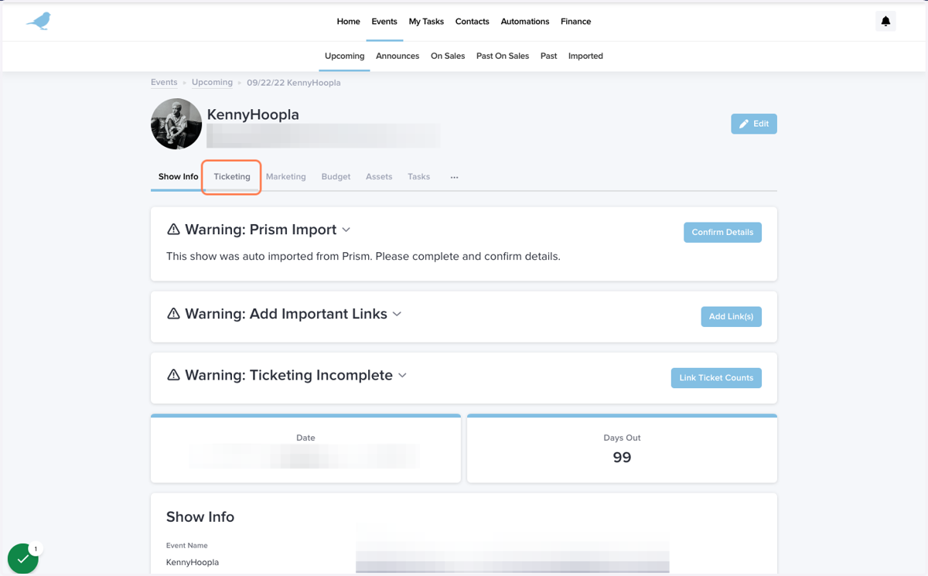The width and height of the screenshot is (928, 576).
Task: Open Contacts in top navigation
Action: pyautogui.click(x=473, y=22)
